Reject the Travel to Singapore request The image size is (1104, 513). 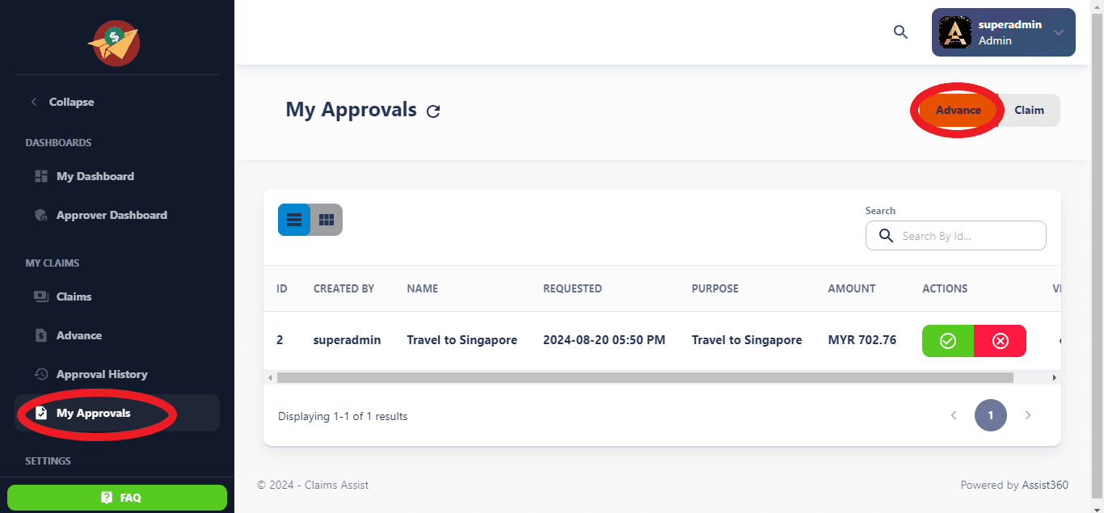click(x=1000, y=341)
